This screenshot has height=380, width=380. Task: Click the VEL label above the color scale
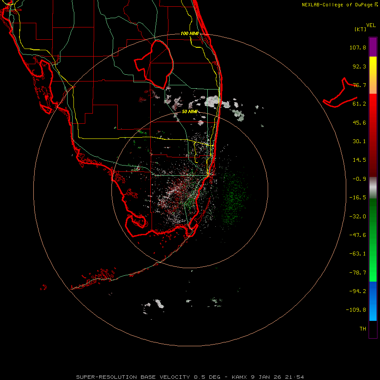coord(371,25)
